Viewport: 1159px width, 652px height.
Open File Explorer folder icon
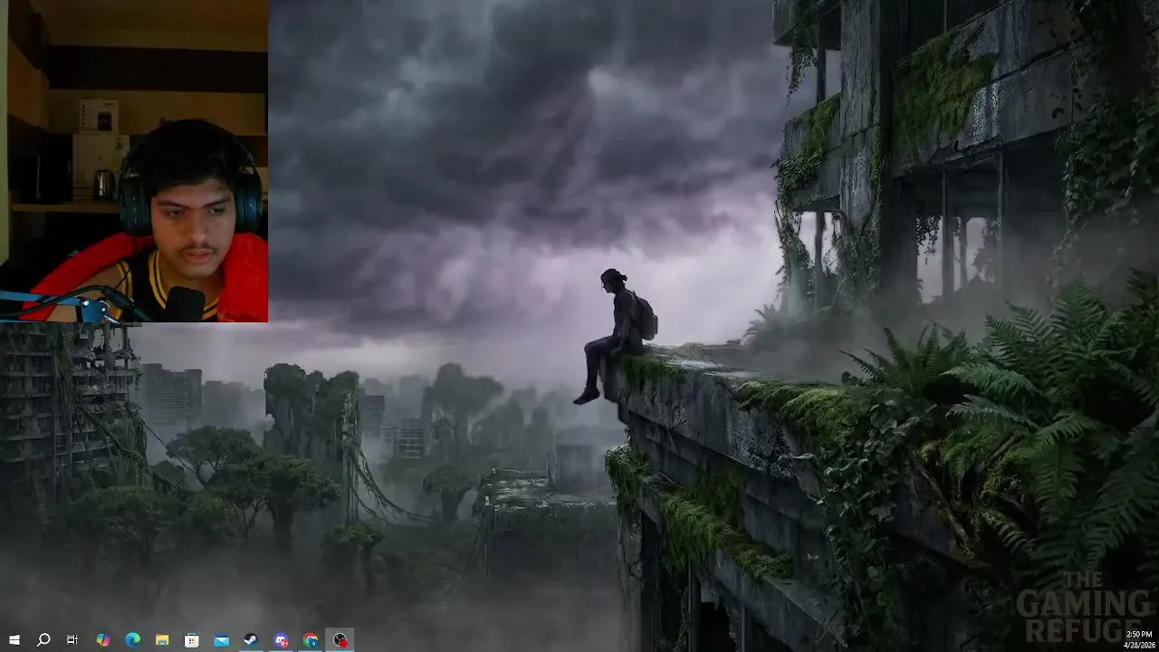point(162,640)
